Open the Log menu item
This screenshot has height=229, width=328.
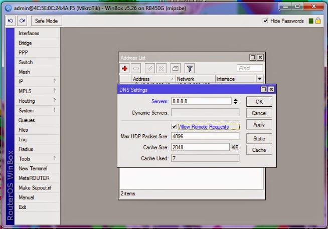pyautogui.click(x=37, y=139)
